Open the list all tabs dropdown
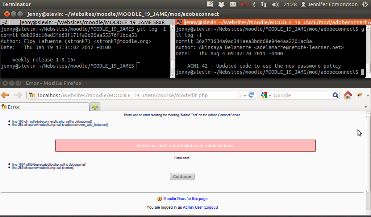 366,107
